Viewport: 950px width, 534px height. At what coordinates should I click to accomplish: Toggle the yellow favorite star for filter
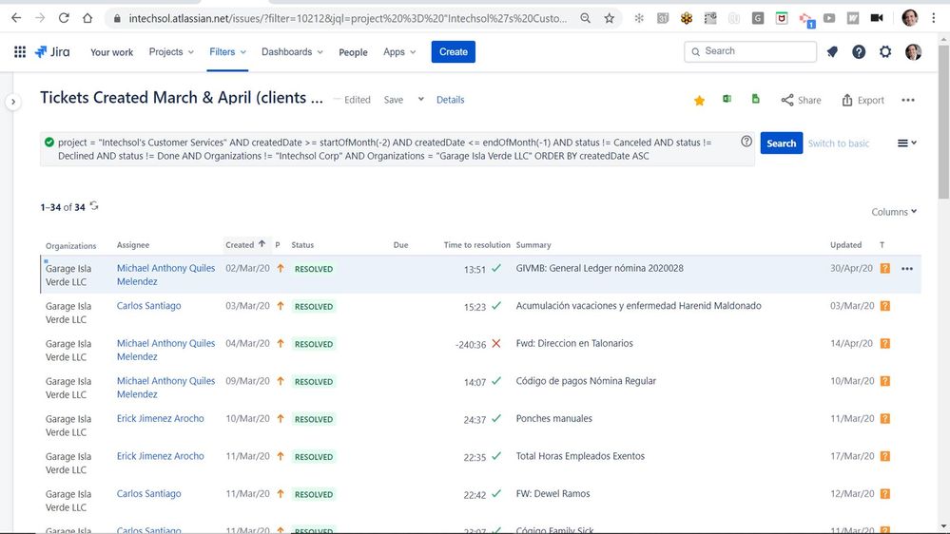(699, 101)
